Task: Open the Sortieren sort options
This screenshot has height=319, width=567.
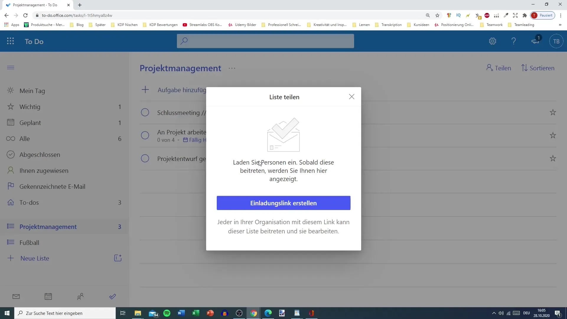Action: 538,68
